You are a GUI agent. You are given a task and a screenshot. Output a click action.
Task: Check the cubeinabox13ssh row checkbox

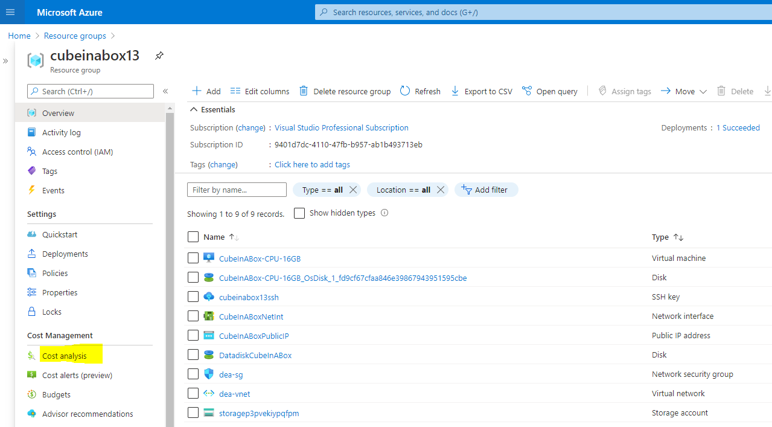click(193, 297)
